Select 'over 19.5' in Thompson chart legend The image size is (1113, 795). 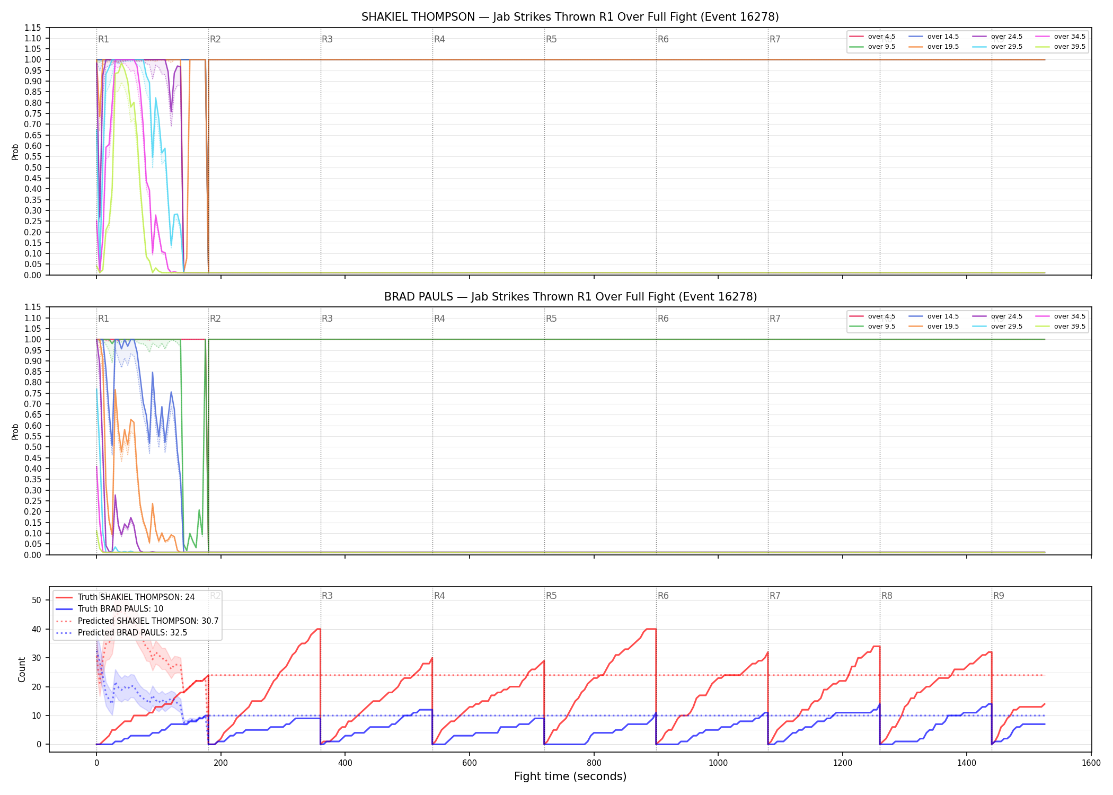tap(934, 47)
